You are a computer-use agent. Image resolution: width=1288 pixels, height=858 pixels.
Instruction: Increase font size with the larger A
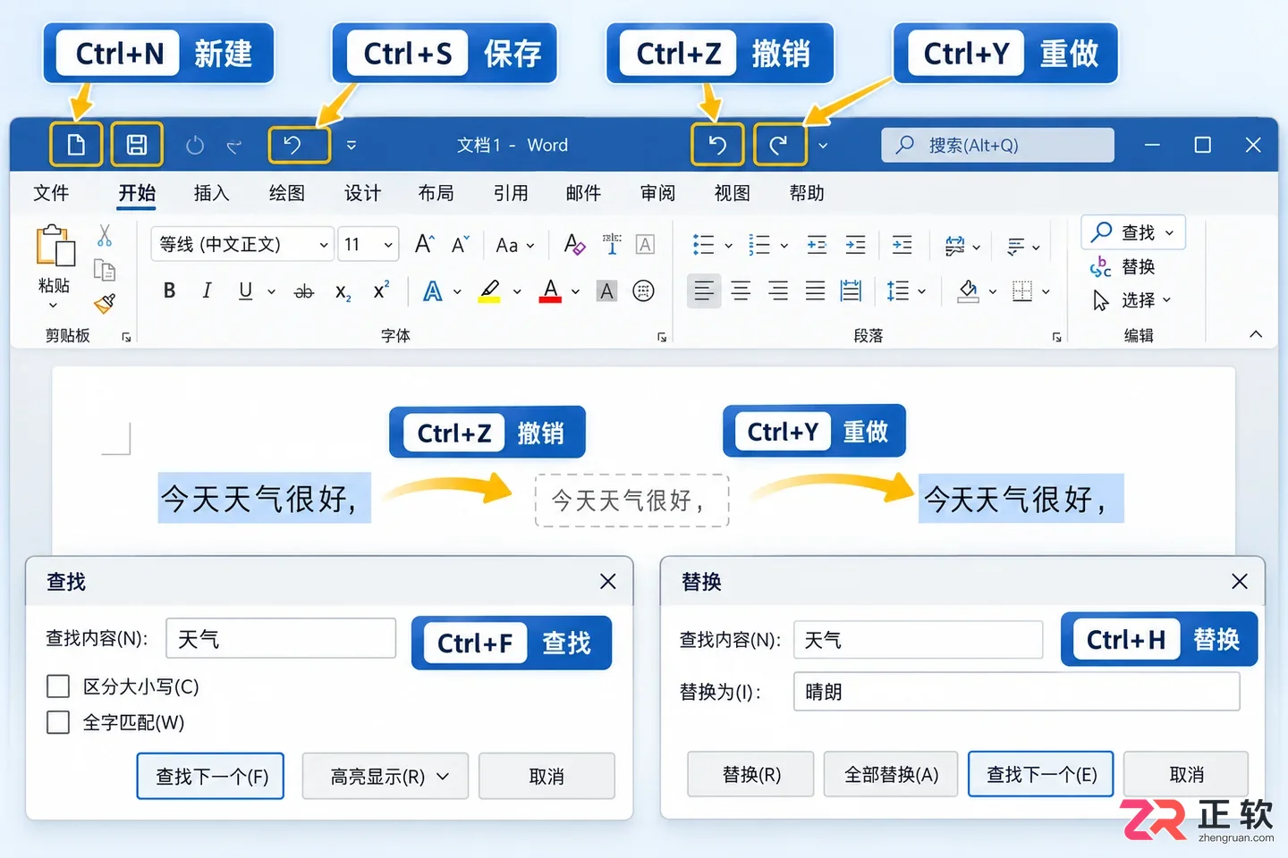[x=424, y=244]
